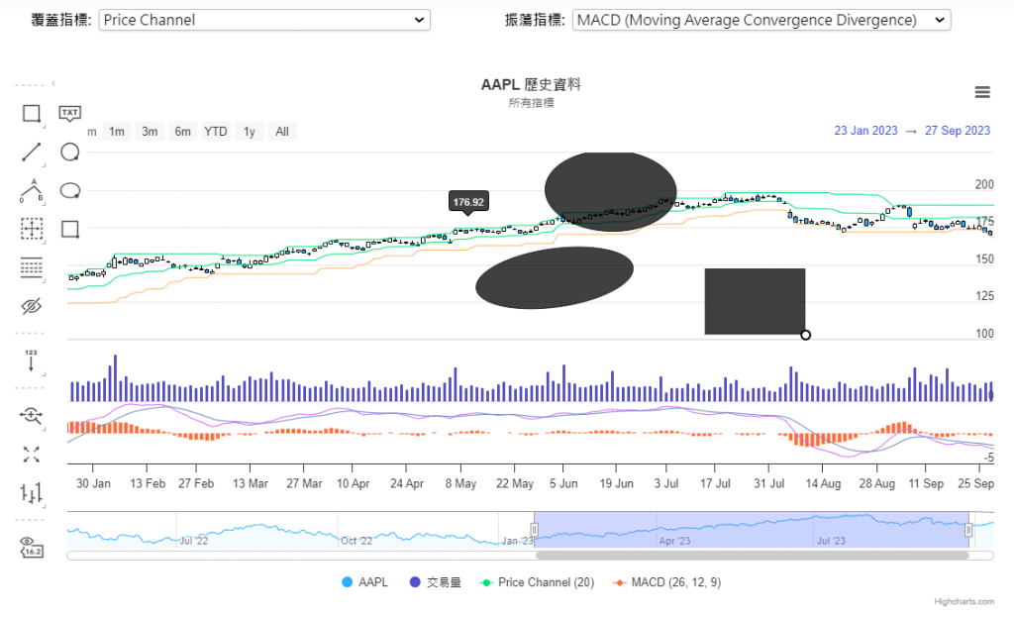Set range selector to 3m
This screenshot has height=617, width=1014.
coord(150,132)
